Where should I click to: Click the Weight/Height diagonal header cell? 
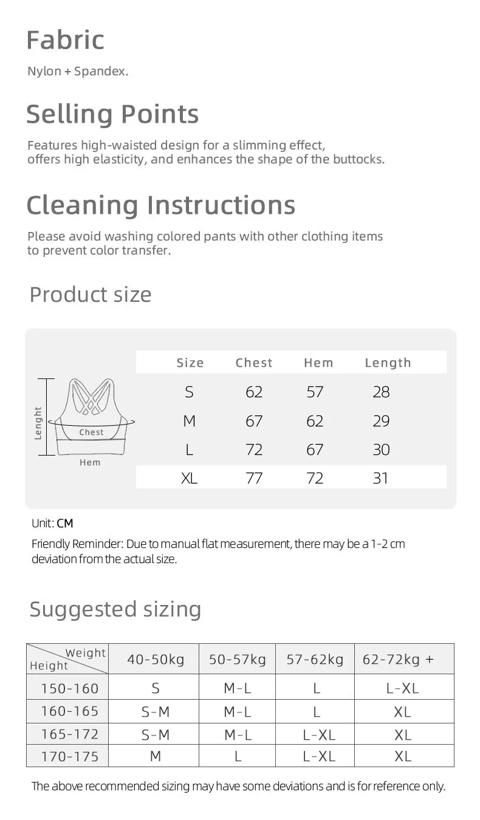[67, 659]
